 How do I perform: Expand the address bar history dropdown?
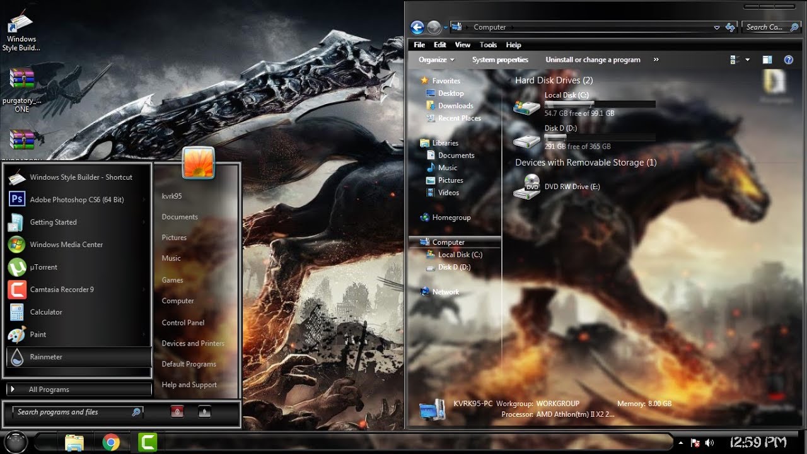[x=716, y=27]
